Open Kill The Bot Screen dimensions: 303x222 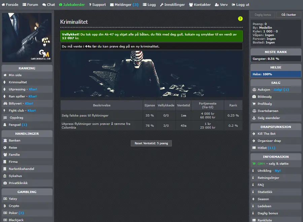point(276,134)
